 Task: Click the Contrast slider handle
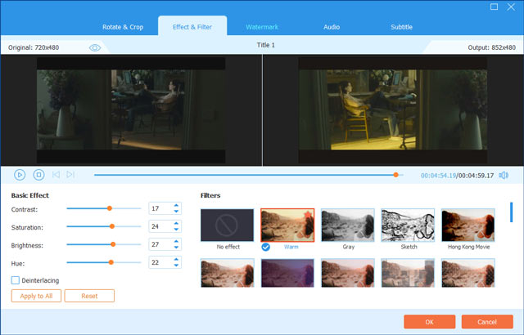coord(109,208)
